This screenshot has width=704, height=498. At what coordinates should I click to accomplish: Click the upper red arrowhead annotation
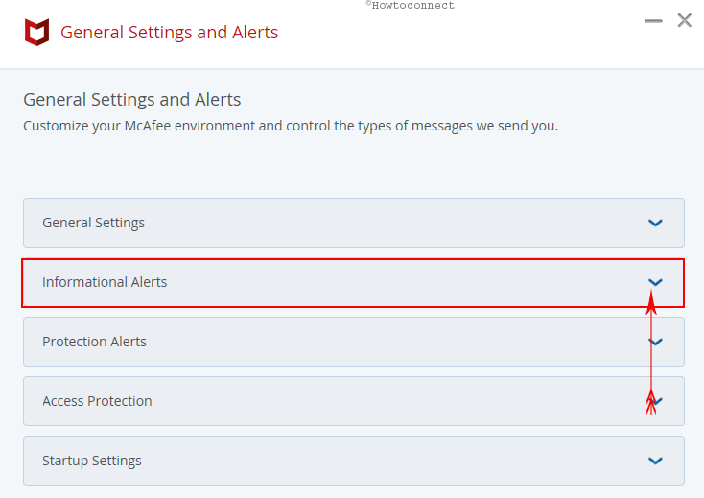(651, 302)
